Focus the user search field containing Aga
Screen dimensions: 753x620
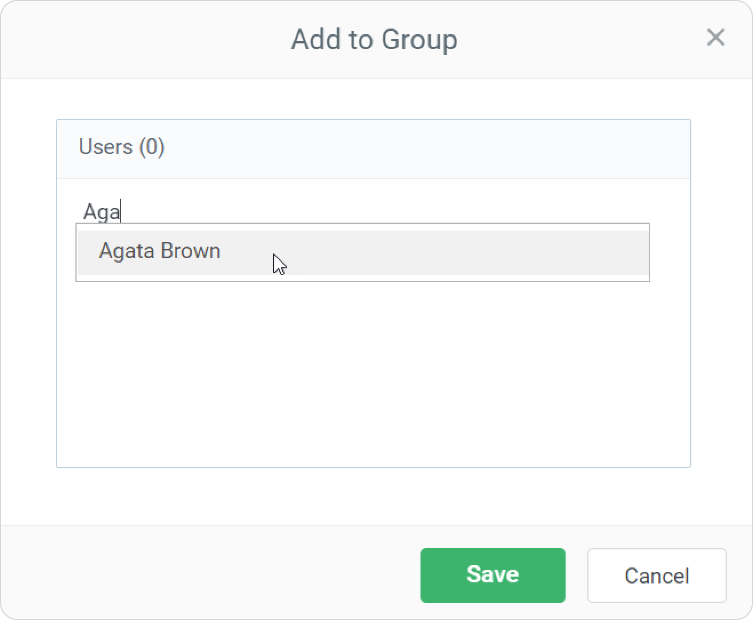pos(229,212)
